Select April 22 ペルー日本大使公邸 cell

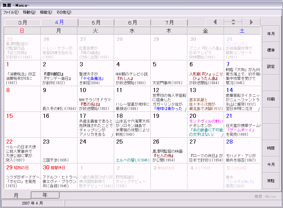[22, 150]
